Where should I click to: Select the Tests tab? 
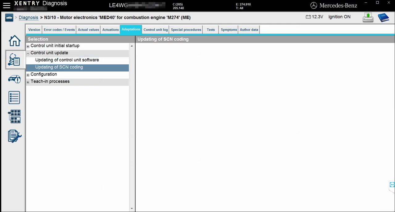pos(211,30)
